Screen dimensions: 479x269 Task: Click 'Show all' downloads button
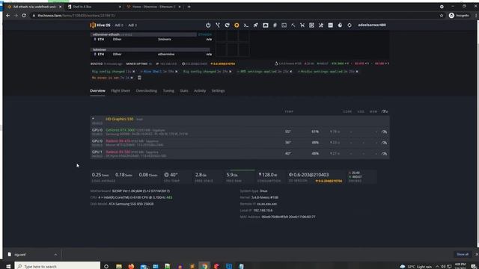point(463,254)
